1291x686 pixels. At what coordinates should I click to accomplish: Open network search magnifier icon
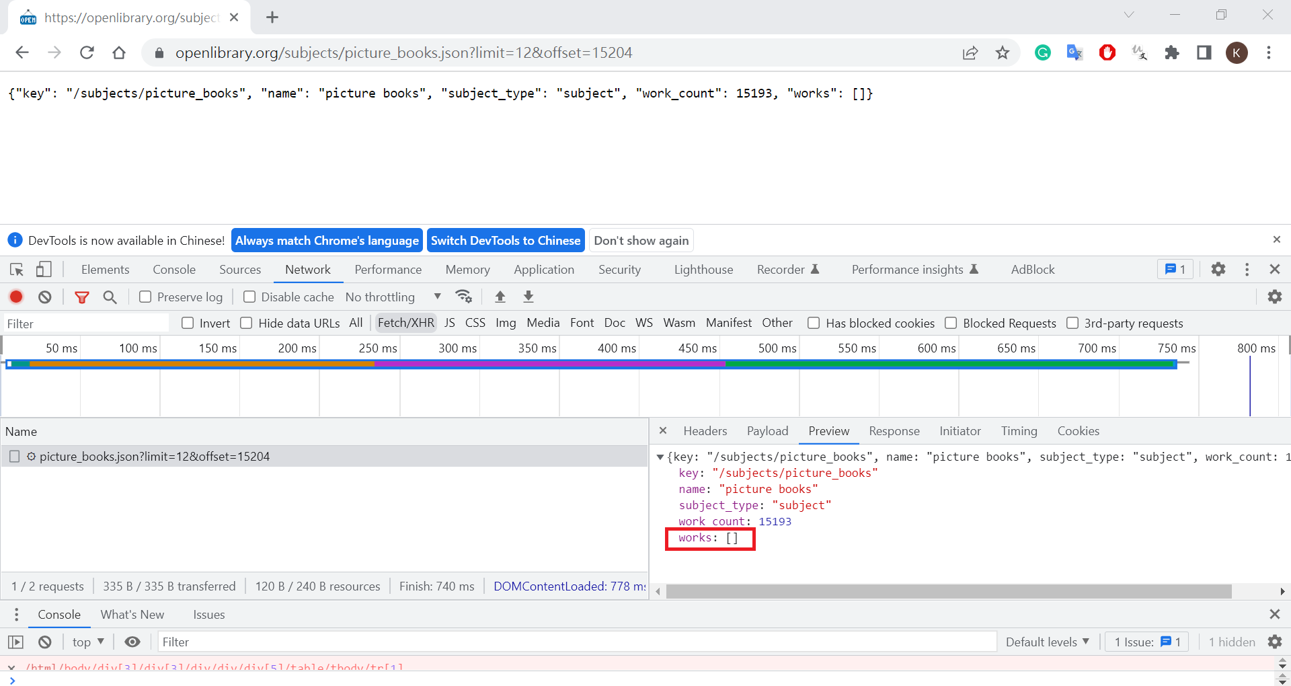tap(110, 297)
